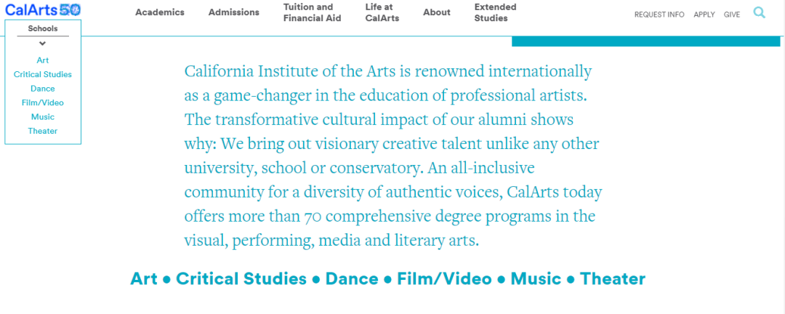Open the Academics menu

[x=160, y=12]
